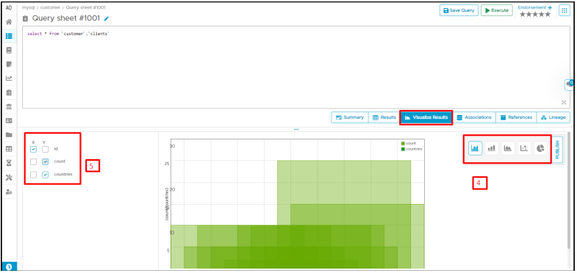
Task: Switch to the Associations tab
Action: pos(474,117)
